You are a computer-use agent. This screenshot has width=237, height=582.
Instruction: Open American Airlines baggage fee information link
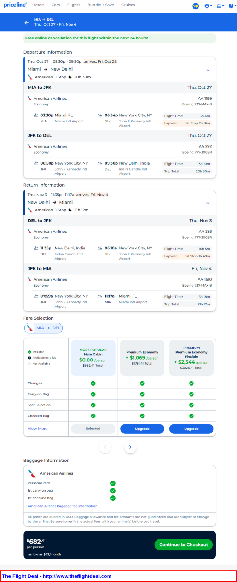click(x=63, y=506)
